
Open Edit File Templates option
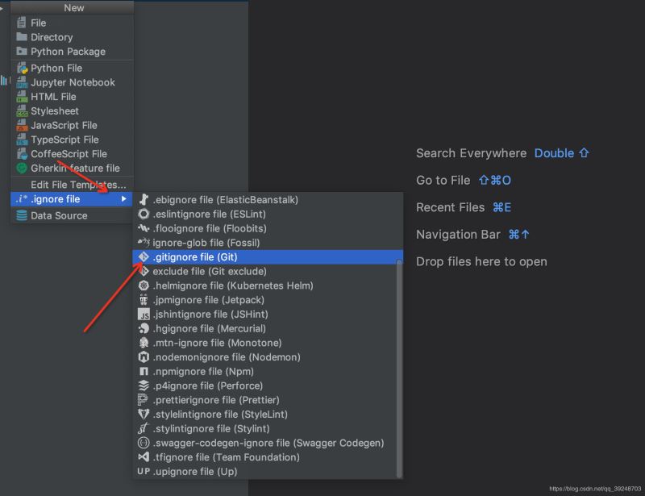[x=78, y=185]
